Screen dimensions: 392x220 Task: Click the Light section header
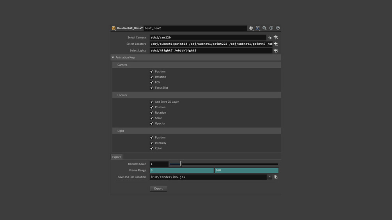(197, 131)
